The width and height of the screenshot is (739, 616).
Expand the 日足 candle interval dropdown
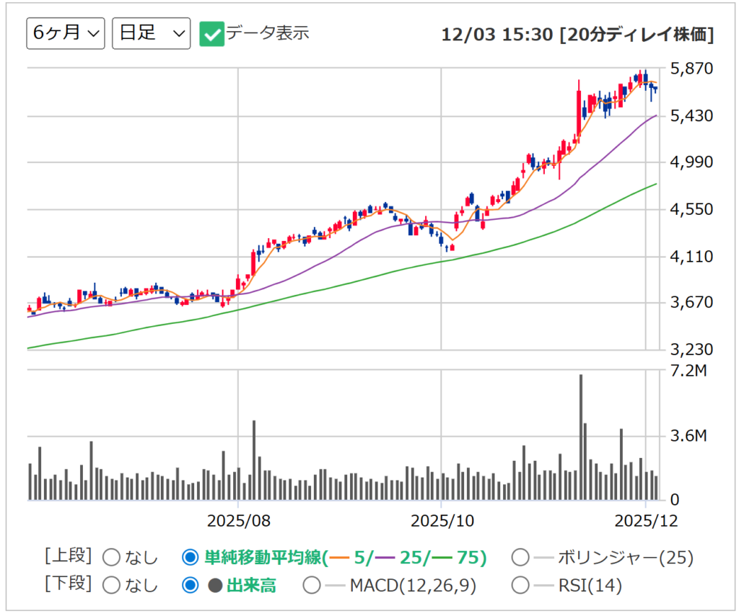pyautogui.click(x=152, y=34)
